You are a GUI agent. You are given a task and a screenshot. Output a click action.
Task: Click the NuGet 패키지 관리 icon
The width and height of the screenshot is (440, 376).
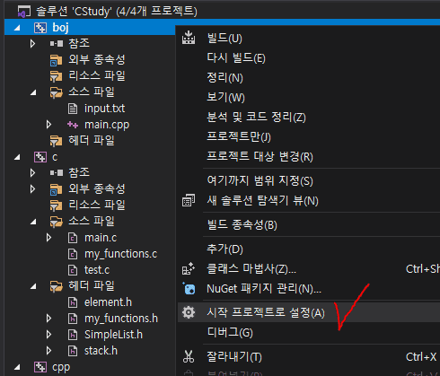(x=189, y=289)
